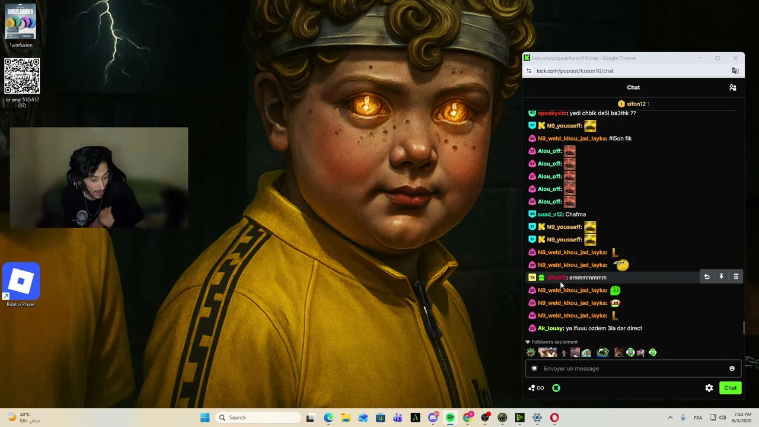
Task: Send message with green Chat button
Action: (x=730, y=388)
